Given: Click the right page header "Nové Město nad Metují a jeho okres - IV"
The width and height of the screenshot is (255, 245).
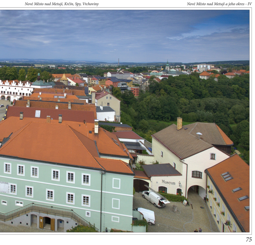Looking at the screenshot, I should pos(219,4).
